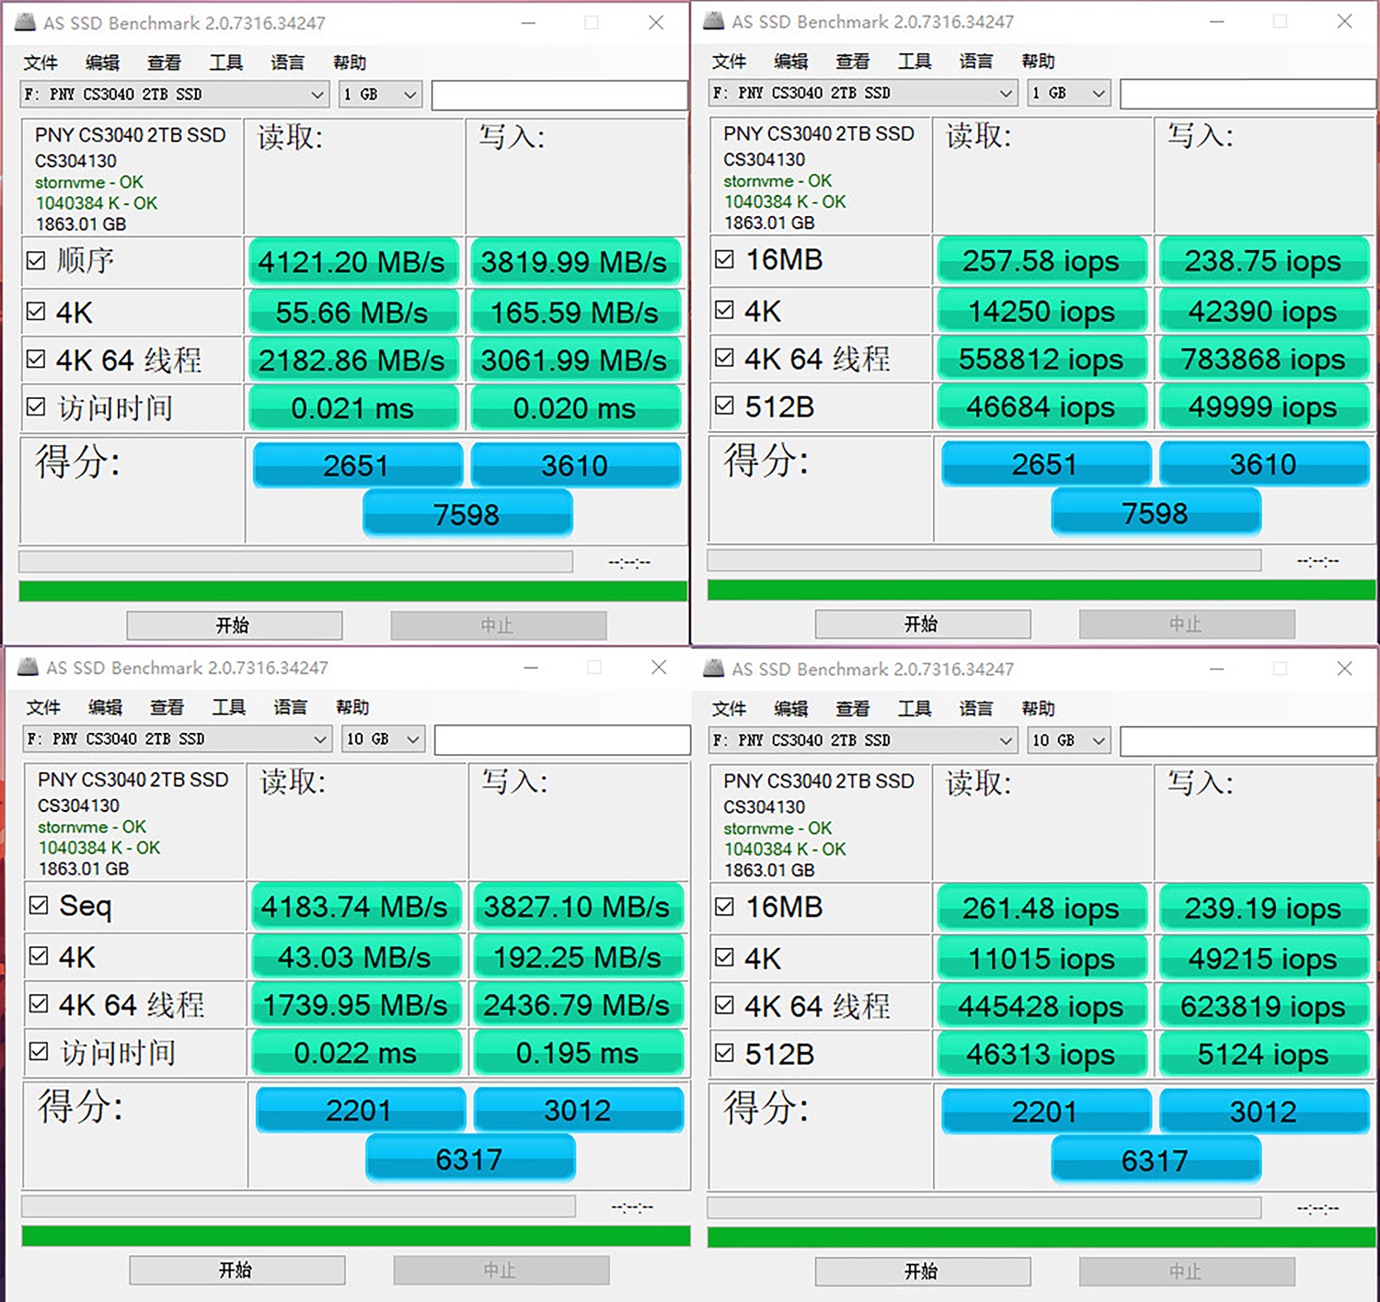This screenshot has height=1302, width=1380.
Task: Click 开始 in the 10 GB MB/s window
Action: [x=236, y=1270]
